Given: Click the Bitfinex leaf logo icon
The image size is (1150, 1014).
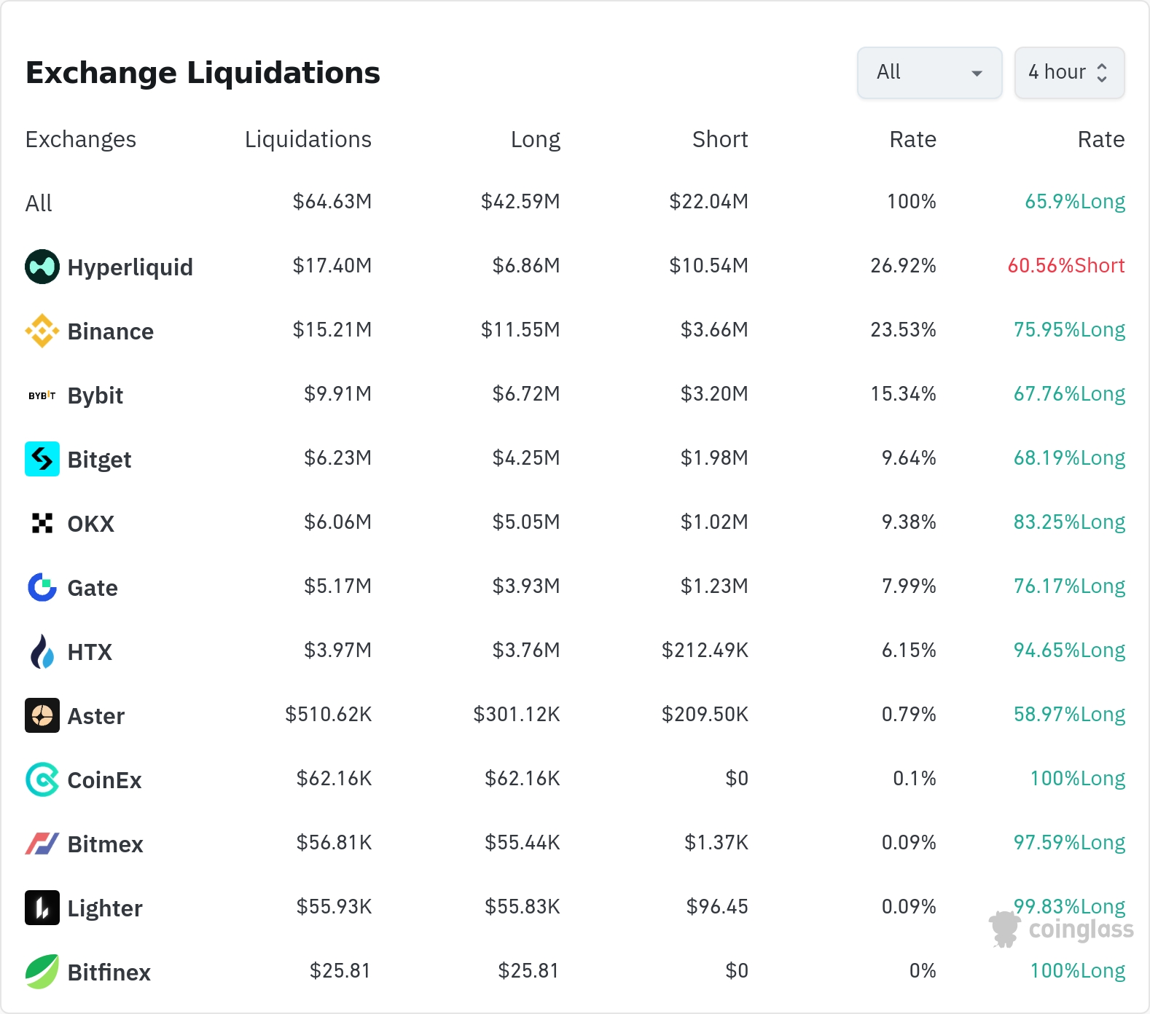Looking at the screenshot, I should coord(42,972).
